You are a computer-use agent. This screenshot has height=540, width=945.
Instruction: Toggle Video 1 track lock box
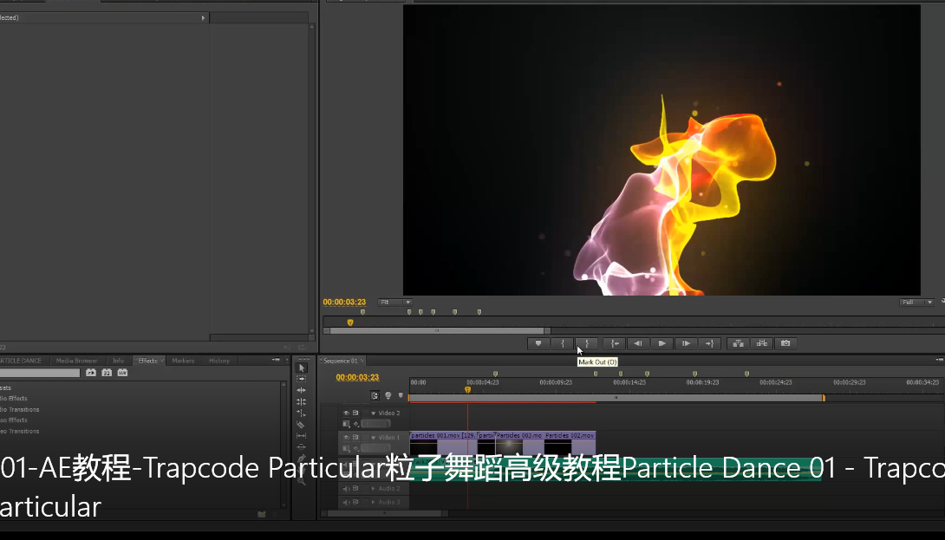tap(365, 438)
